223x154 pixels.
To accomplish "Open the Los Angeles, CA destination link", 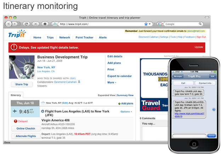I will pos(46,71).
